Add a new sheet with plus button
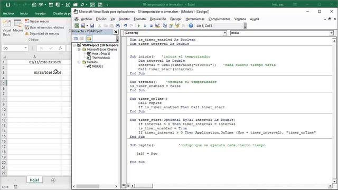338x190 pixels. click(53, 180)
